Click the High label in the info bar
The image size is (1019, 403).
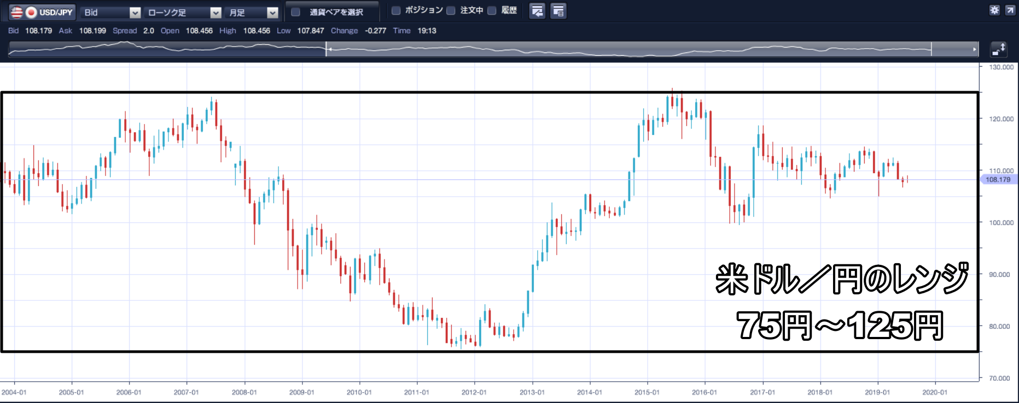[x=228, y=31]
